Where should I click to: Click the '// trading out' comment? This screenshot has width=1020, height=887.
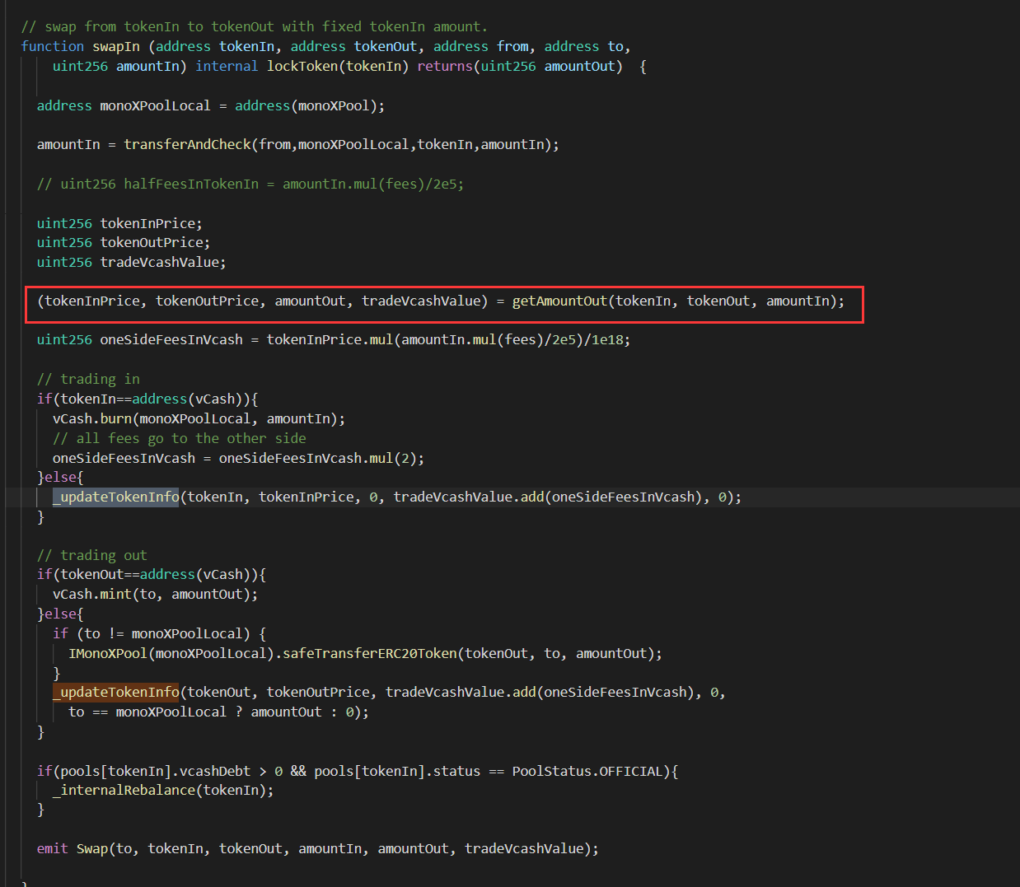tap(92, 555)
